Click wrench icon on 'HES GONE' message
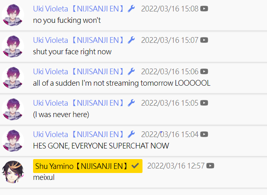 pyautogui.click(x=131, y=135)
